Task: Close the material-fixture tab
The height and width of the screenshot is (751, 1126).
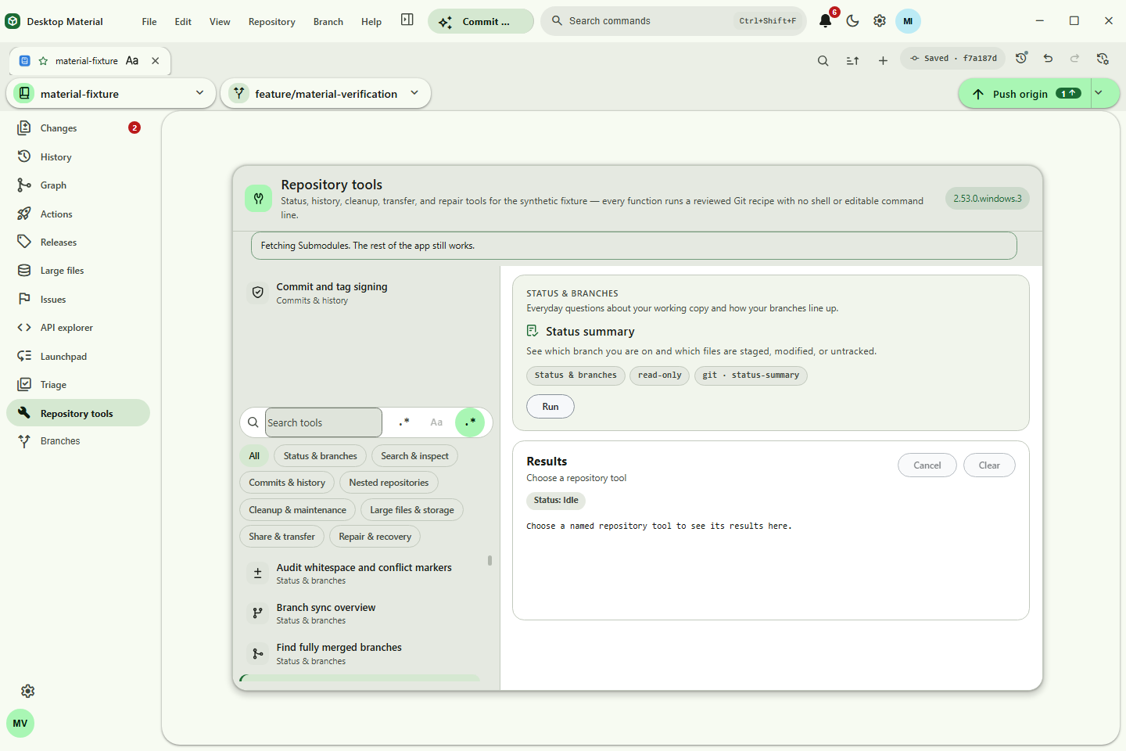Action: [x=156, y=61]
